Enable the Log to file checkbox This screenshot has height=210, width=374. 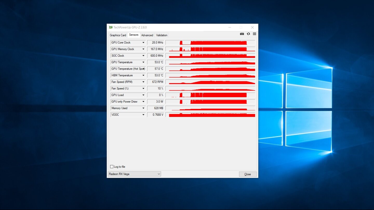(x=112, y=167)
